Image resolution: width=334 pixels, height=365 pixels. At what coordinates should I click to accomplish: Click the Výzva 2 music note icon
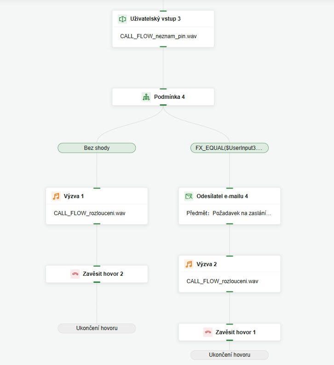[189, 264]
